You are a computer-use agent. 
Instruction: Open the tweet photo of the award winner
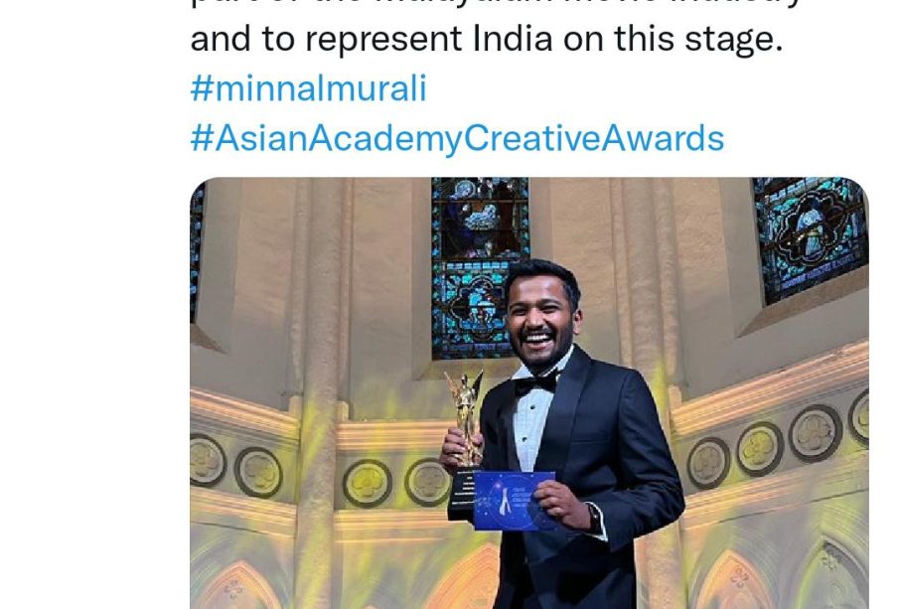pos(529,392)
